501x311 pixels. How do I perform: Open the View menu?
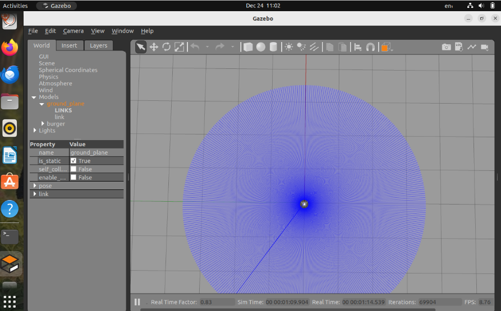(98, 31)
